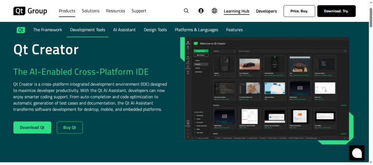This screenshot has width=373, height=165.
Task: Open the Platforms & Languages tab
Action: coord(196,30)
